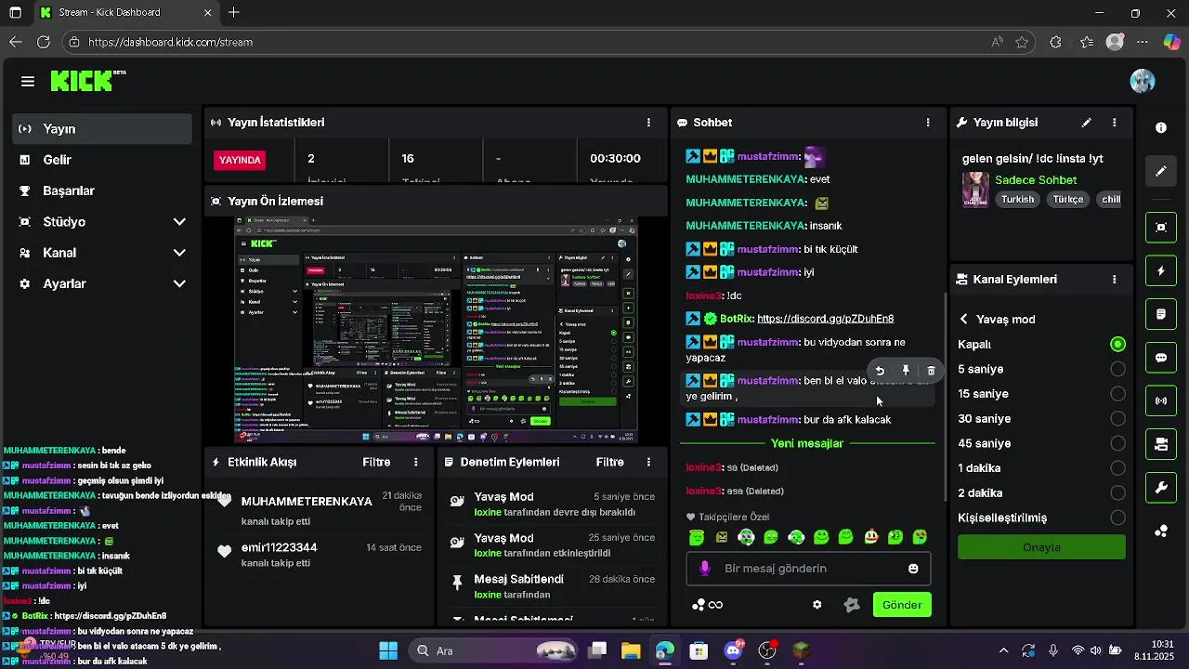Go back from Yavaş mod with left arrow
Image resolution: width=1189 pixels, height=669 pixels.
[x=964, y=319]
